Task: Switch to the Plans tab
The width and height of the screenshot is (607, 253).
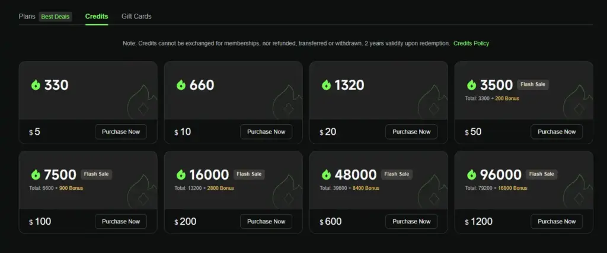Action: click(27, 17)
